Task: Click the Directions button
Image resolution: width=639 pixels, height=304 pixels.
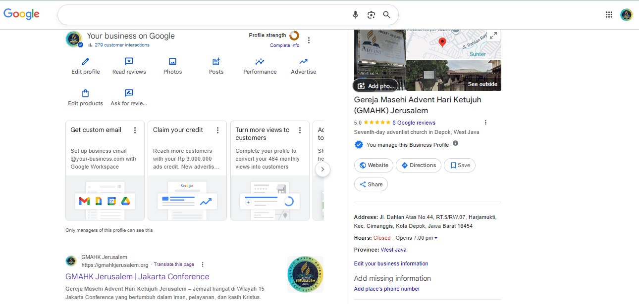Action: (418, 165)
